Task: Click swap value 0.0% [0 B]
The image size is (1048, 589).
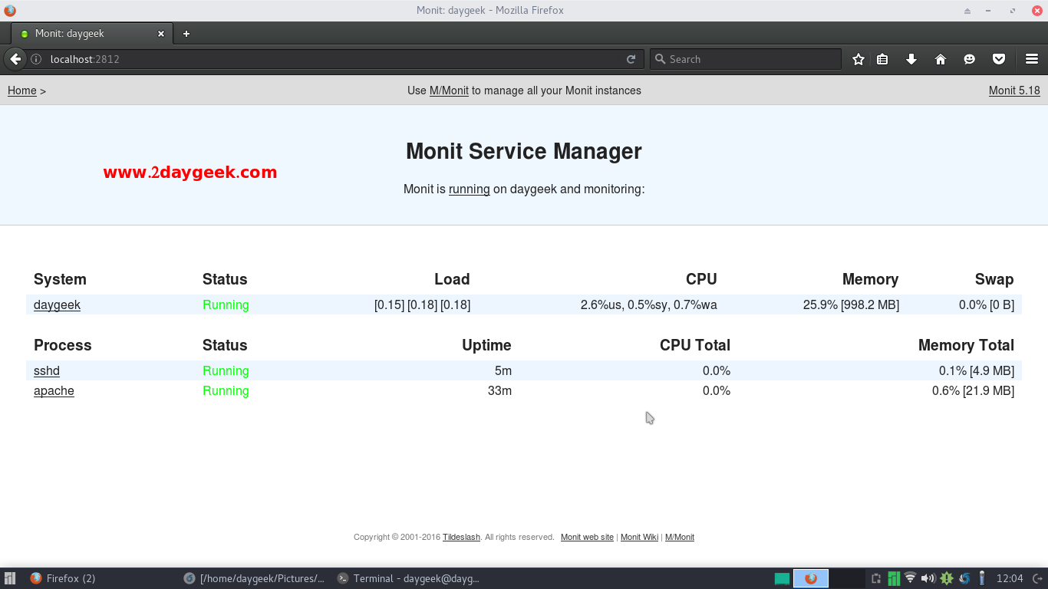Action: (987, 304)
